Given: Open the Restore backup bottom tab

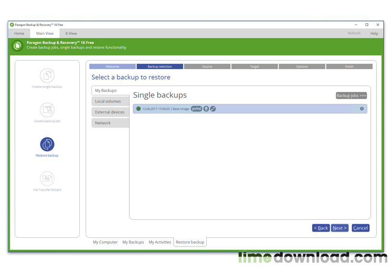Looking at the screenshot, I should click(190, 242).
